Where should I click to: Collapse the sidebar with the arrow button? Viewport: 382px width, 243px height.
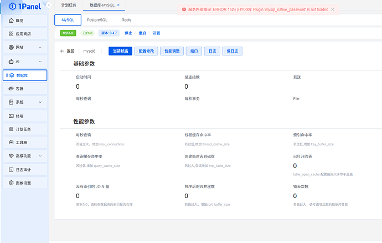coord(49,5)
